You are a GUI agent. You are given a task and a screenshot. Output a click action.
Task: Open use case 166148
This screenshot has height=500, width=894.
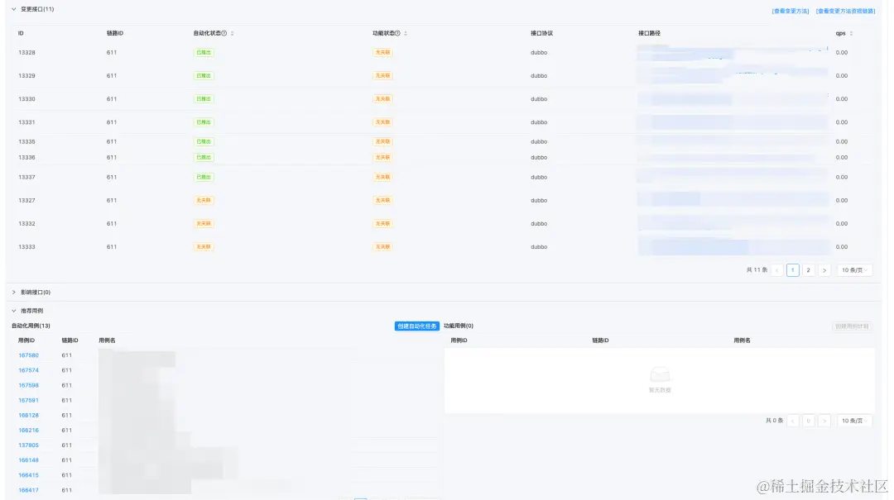28,460
